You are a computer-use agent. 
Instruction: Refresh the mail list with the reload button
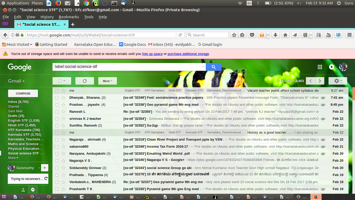pos(85,81)
